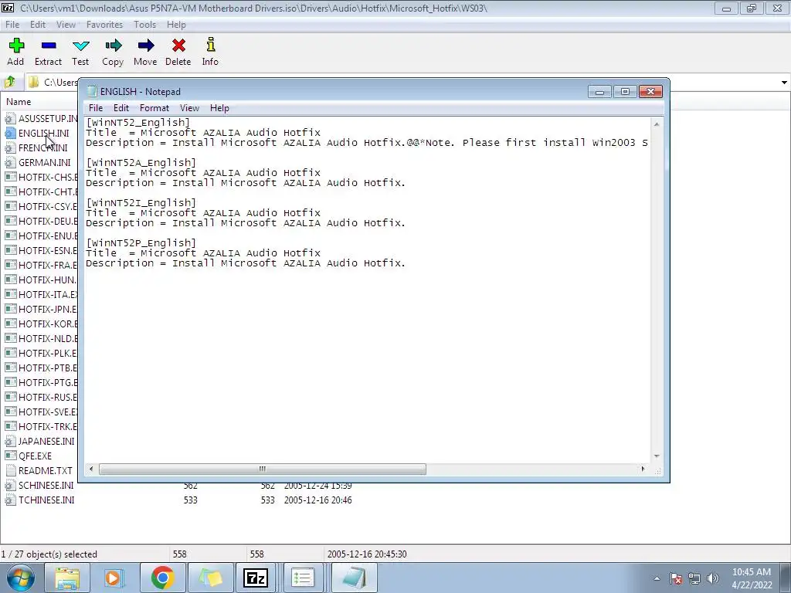Open Notepad's Edit menu
This screenshot has width=791, height=593.
pyautogui.click(x=121, y=108)
